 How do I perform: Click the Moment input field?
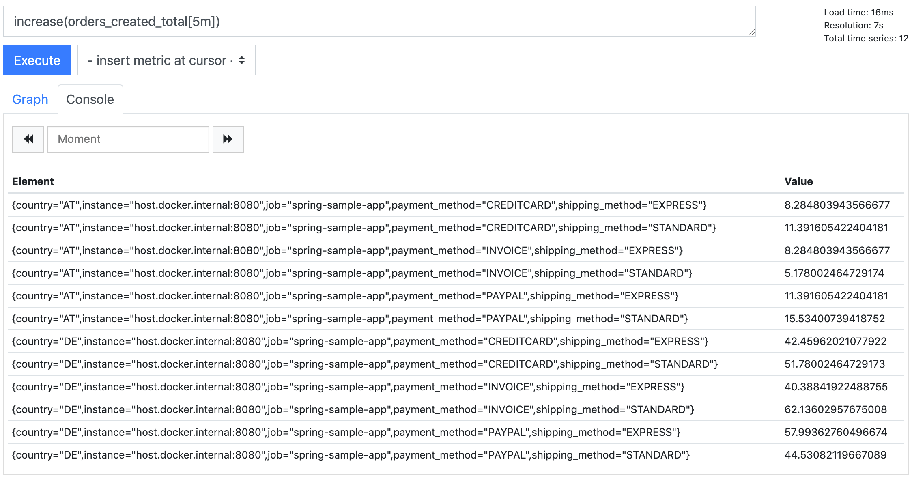coord(128,139)
